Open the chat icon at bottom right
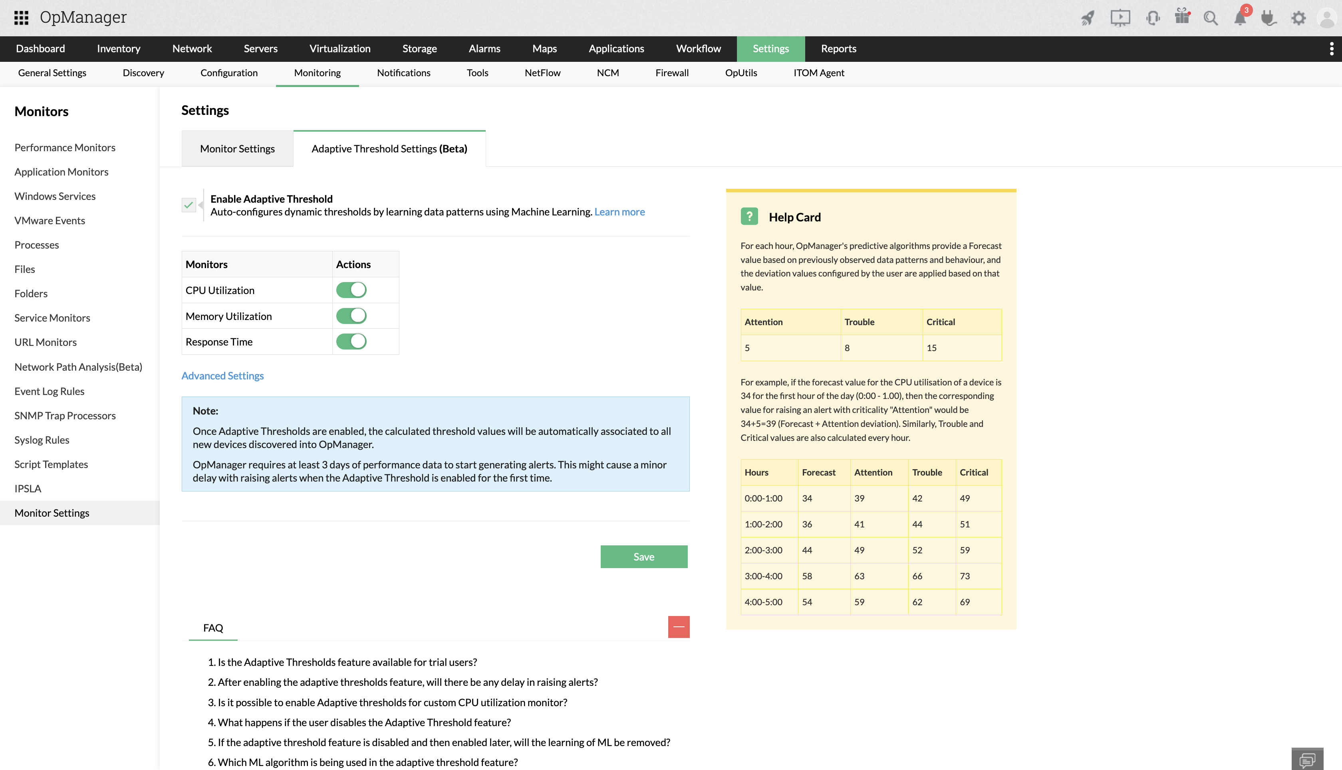This screenshot has width=1342, height=770. (1307, 759)
